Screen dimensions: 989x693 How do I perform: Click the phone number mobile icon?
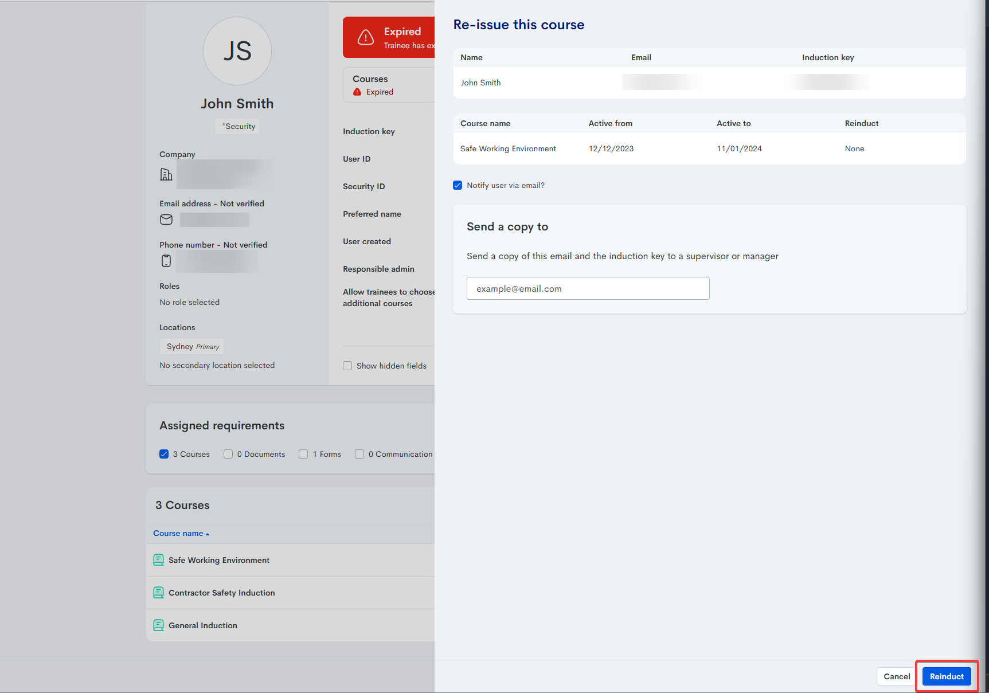166,261
